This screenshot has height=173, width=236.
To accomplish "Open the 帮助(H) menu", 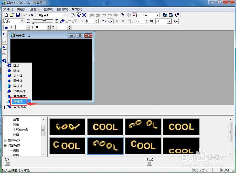I will [77, 9].
